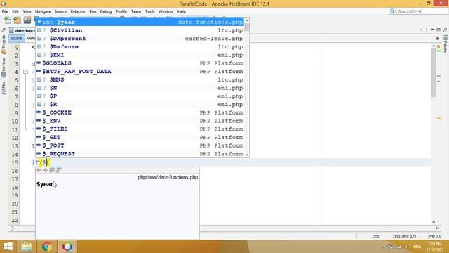Select the int $year completion entry

[x=140, y=22]
